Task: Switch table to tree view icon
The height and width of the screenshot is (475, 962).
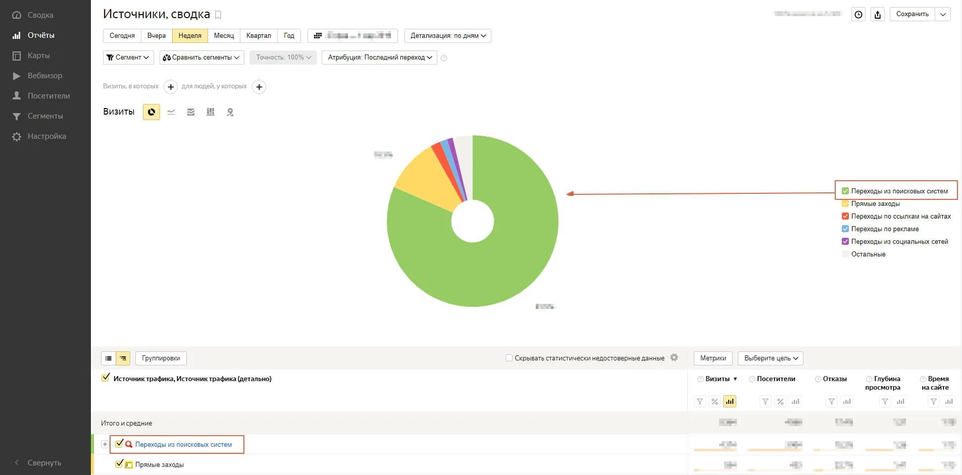Action: point(123,358)
